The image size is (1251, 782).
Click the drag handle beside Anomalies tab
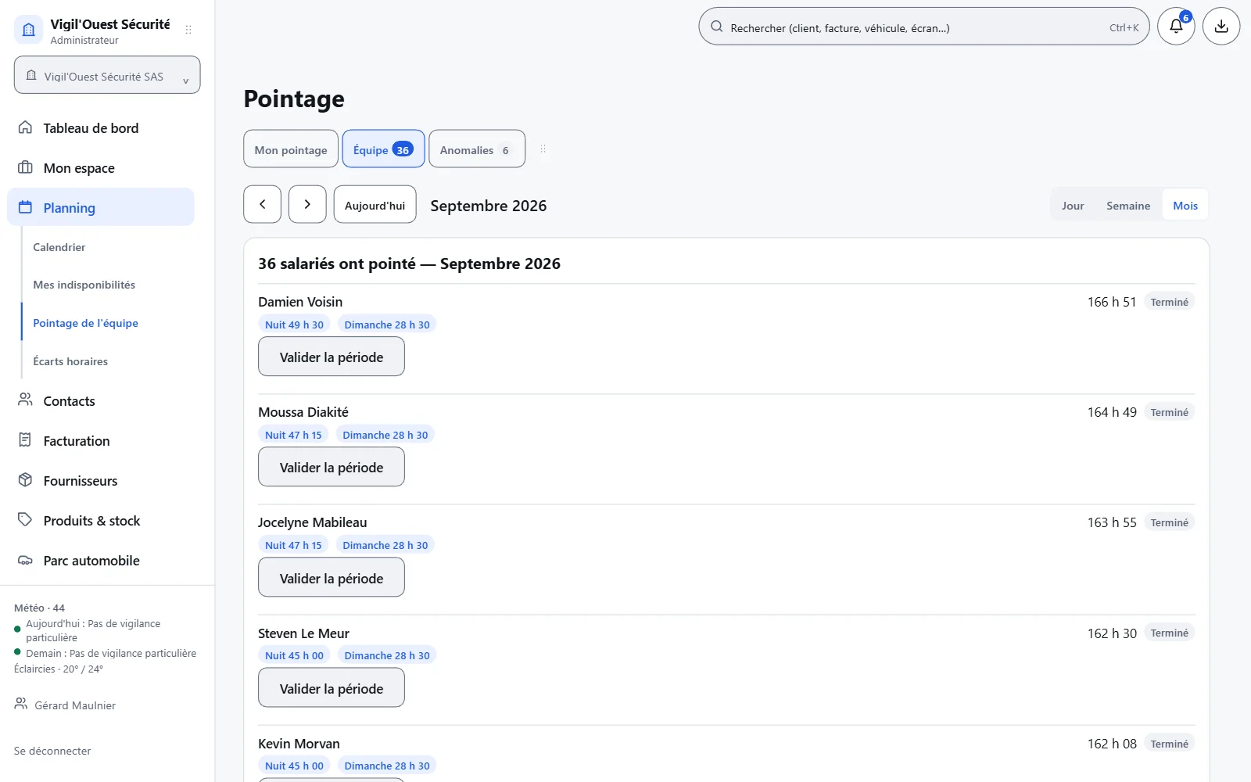click(x=543, y=149)
